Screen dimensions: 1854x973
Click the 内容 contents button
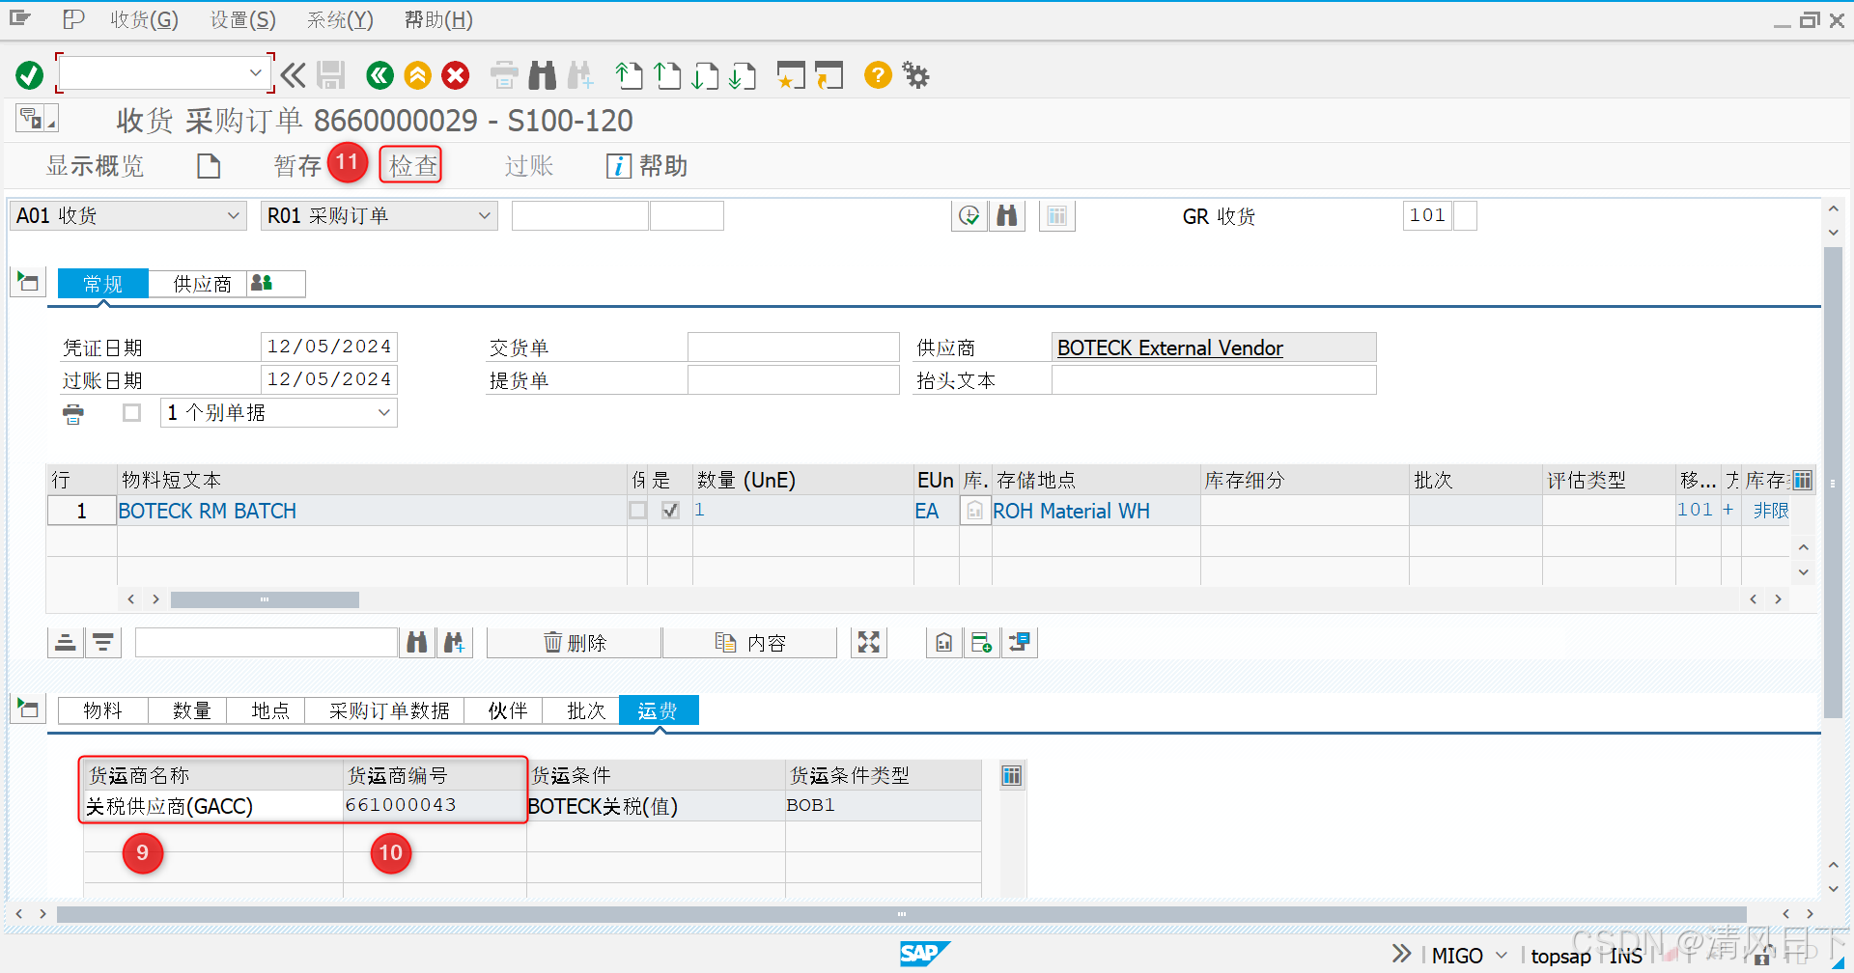click(x=750, y=643)
